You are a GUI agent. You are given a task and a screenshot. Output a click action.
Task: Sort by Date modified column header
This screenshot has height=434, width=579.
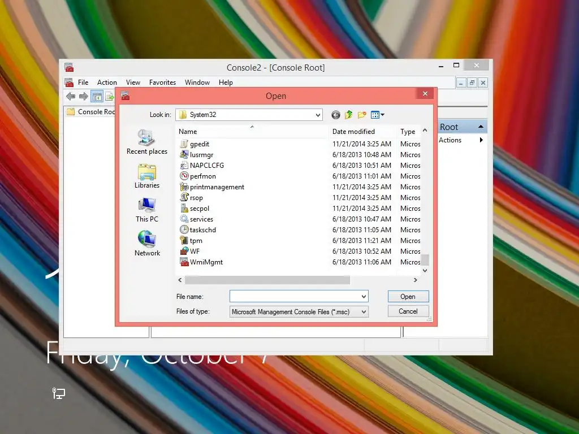coord(362,131)
